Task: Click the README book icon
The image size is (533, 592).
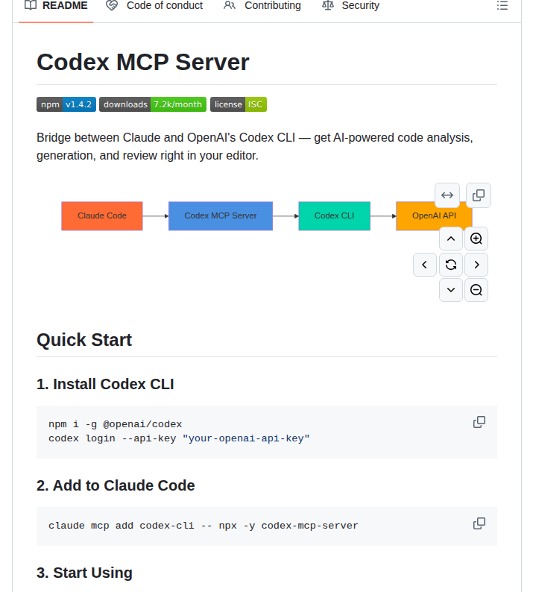Action: pos(31,5)
